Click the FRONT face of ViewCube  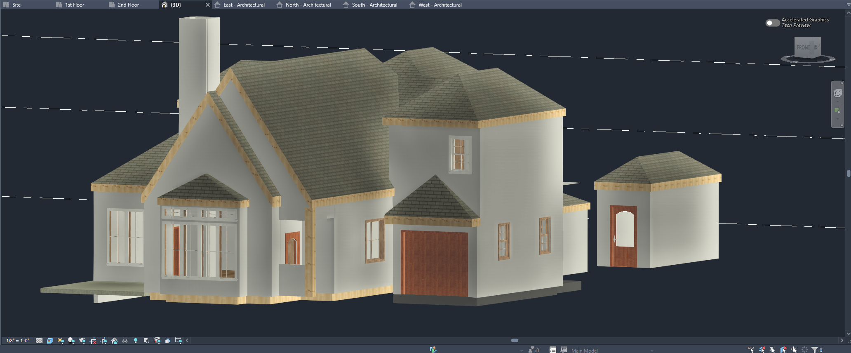[804, 47]
